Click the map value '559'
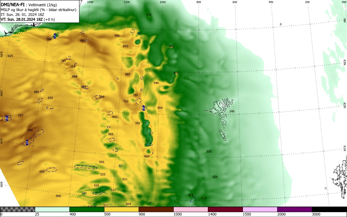 160,108
